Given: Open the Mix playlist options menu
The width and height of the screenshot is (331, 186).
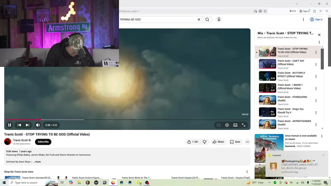Looking at the screenshot, I should [319, 42].
